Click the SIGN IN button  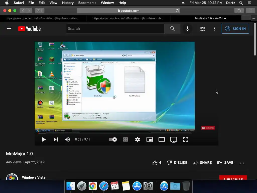(x=235, y=29)
